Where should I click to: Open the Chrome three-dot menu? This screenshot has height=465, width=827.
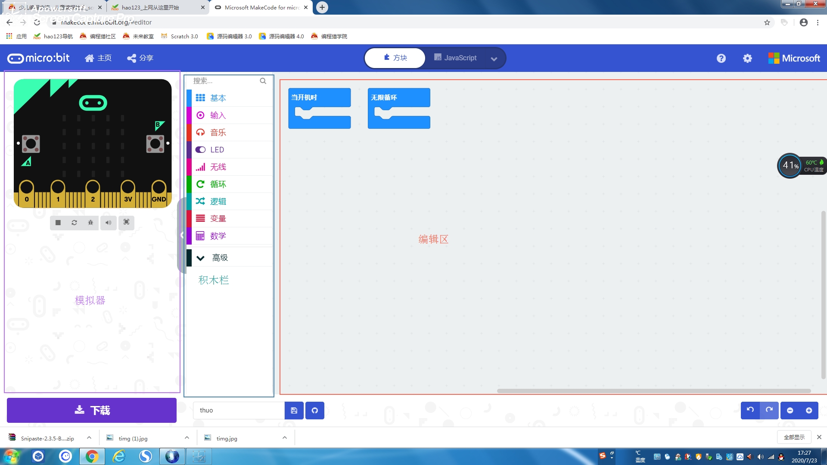[x=818, y=22]
